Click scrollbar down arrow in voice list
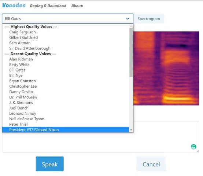 pos(131,130)
